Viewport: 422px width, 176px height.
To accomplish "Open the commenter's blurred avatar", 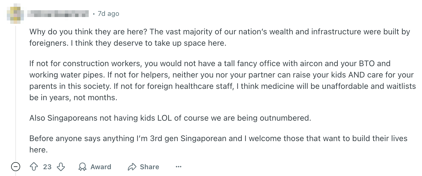I will (x=15, y=13).
